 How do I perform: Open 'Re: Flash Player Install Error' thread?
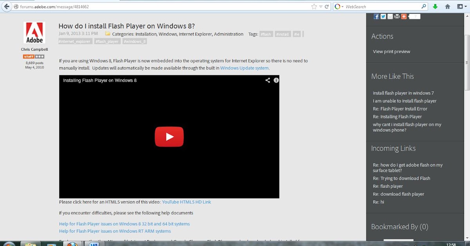coord(400,109)
